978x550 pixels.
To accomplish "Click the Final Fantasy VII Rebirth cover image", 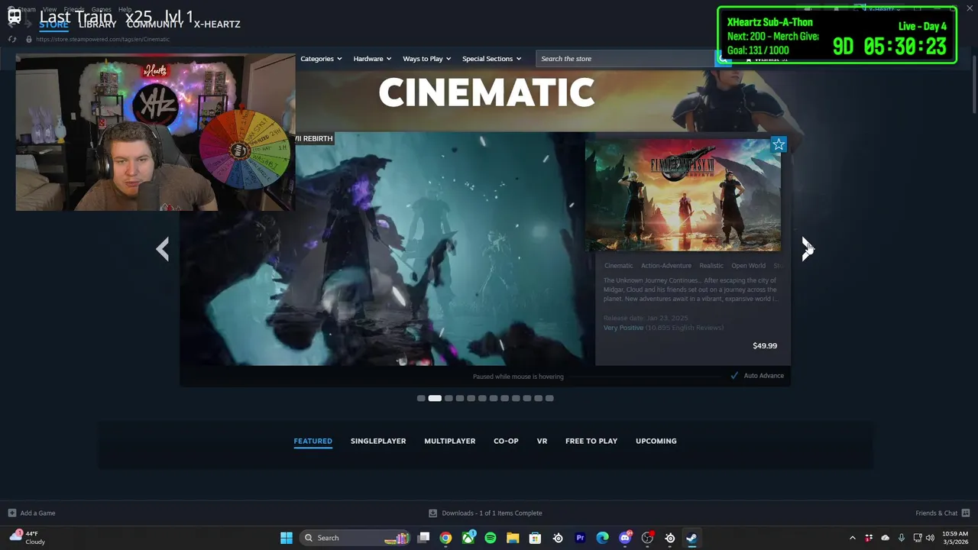I will pyautogui.click(x=683, y=195).
